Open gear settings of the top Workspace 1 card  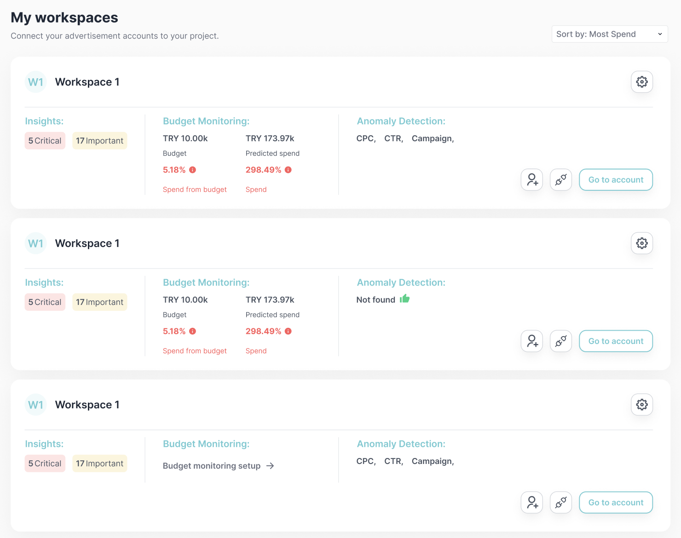641,82
